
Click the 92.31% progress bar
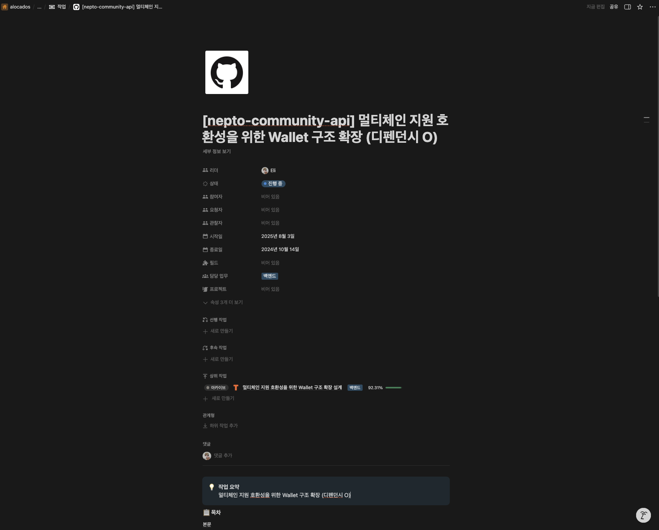click(394, 388)
